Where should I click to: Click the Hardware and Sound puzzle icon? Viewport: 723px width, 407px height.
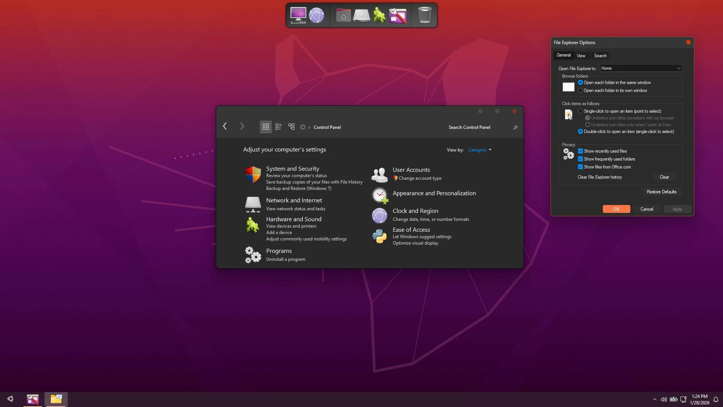click(x=253, y=225)
